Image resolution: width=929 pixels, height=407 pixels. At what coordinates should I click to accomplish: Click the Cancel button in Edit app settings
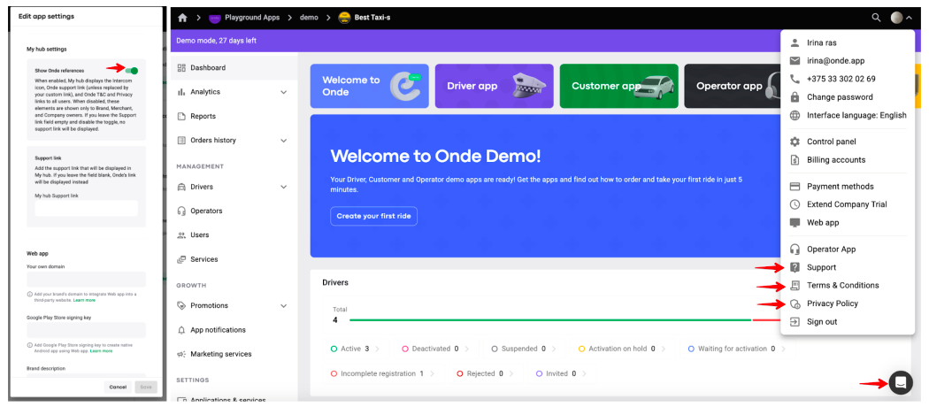(118, 387)
